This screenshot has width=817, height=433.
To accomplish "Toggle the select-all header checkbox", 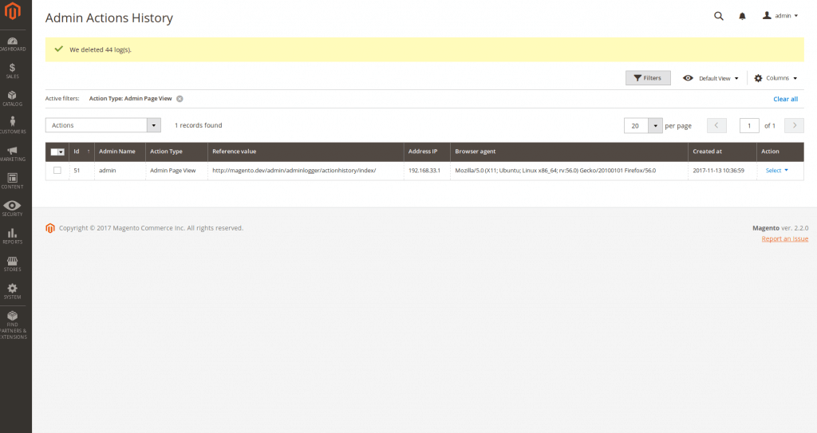I will 55,152.
